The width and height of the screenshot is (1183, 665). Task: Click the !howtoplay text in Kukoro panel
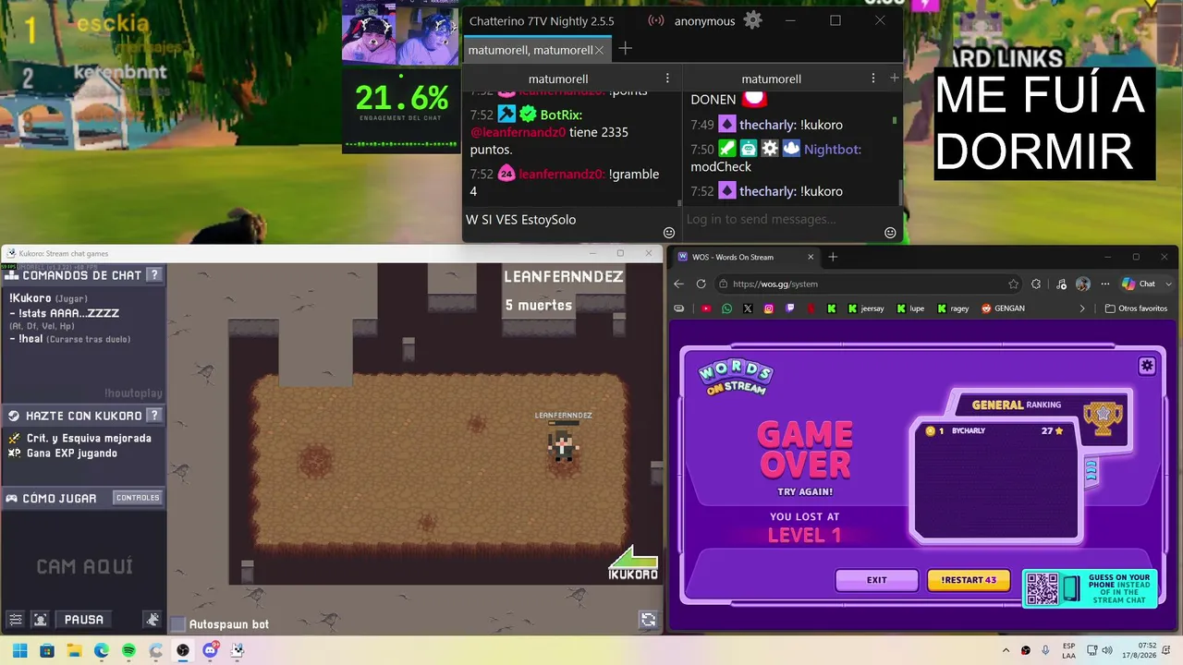(x=133, y=393)
